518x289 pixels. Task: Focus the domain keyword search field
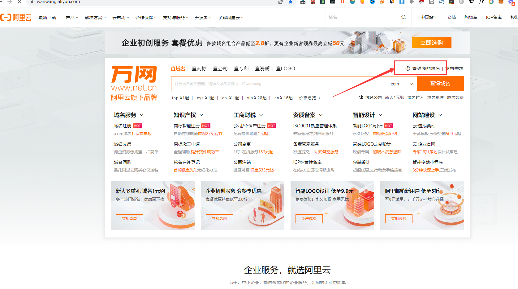pyautogui.click(x=275, y=84)
